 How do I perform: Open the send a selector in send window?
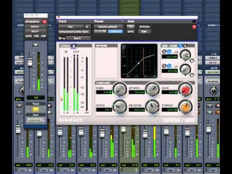click(x=35, y=27)
